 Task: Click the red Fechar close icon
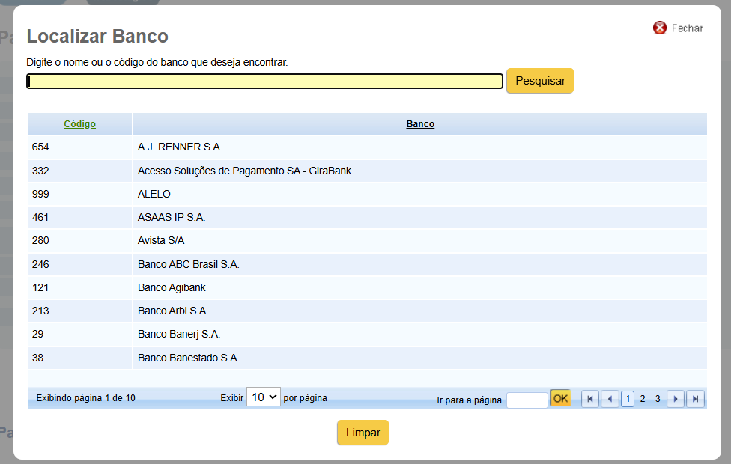(659, 28)
